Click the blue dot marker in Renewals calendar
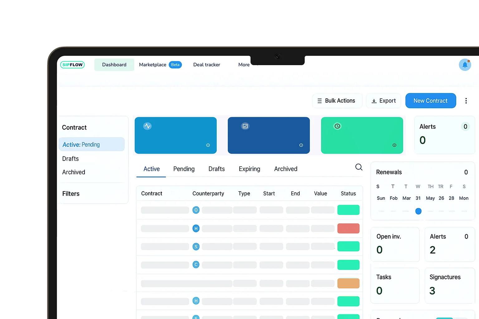This screenshot has height=319, width=479. click(x=419, y=211)
